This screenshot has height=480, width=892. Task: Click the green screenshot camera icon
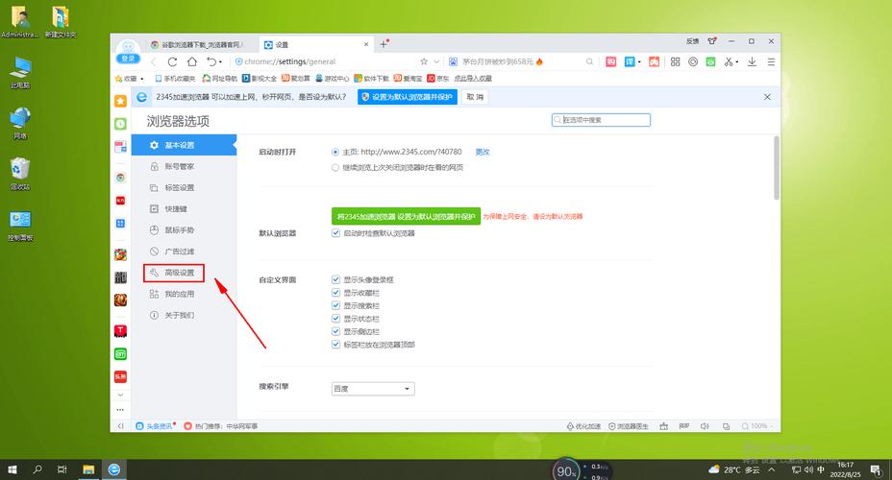(x=710, y=61)
